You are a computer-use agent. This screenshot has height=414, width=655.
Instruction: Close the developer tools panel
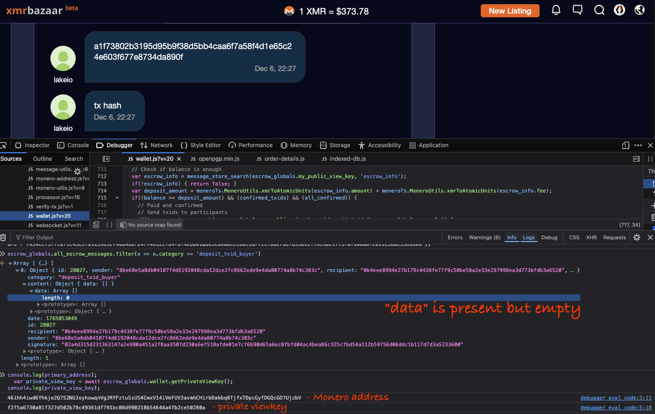650,145
